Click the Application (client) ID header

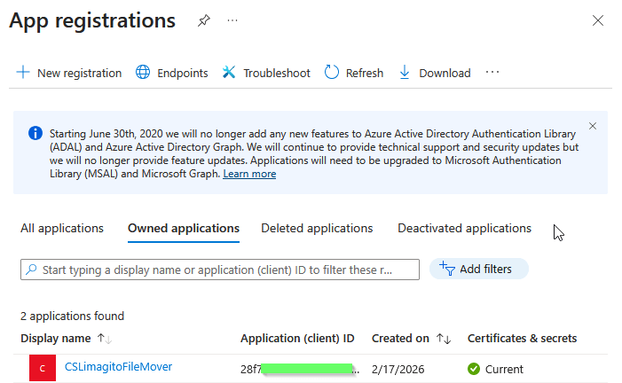[x=297, y=338]
